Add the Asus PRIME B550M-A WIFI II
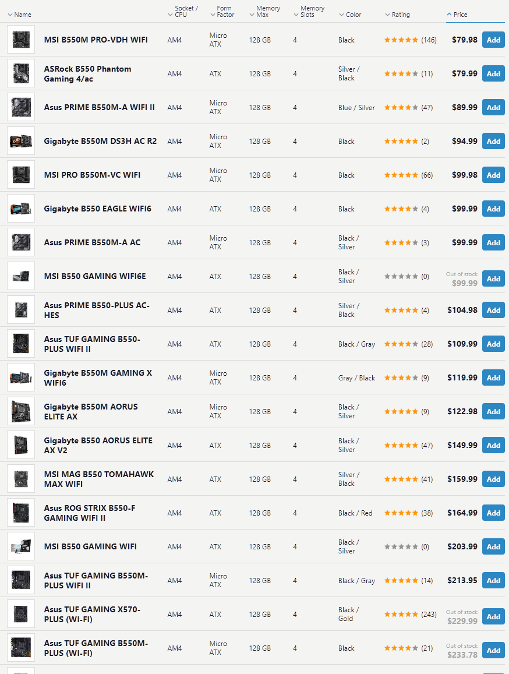 pos(493,107)
